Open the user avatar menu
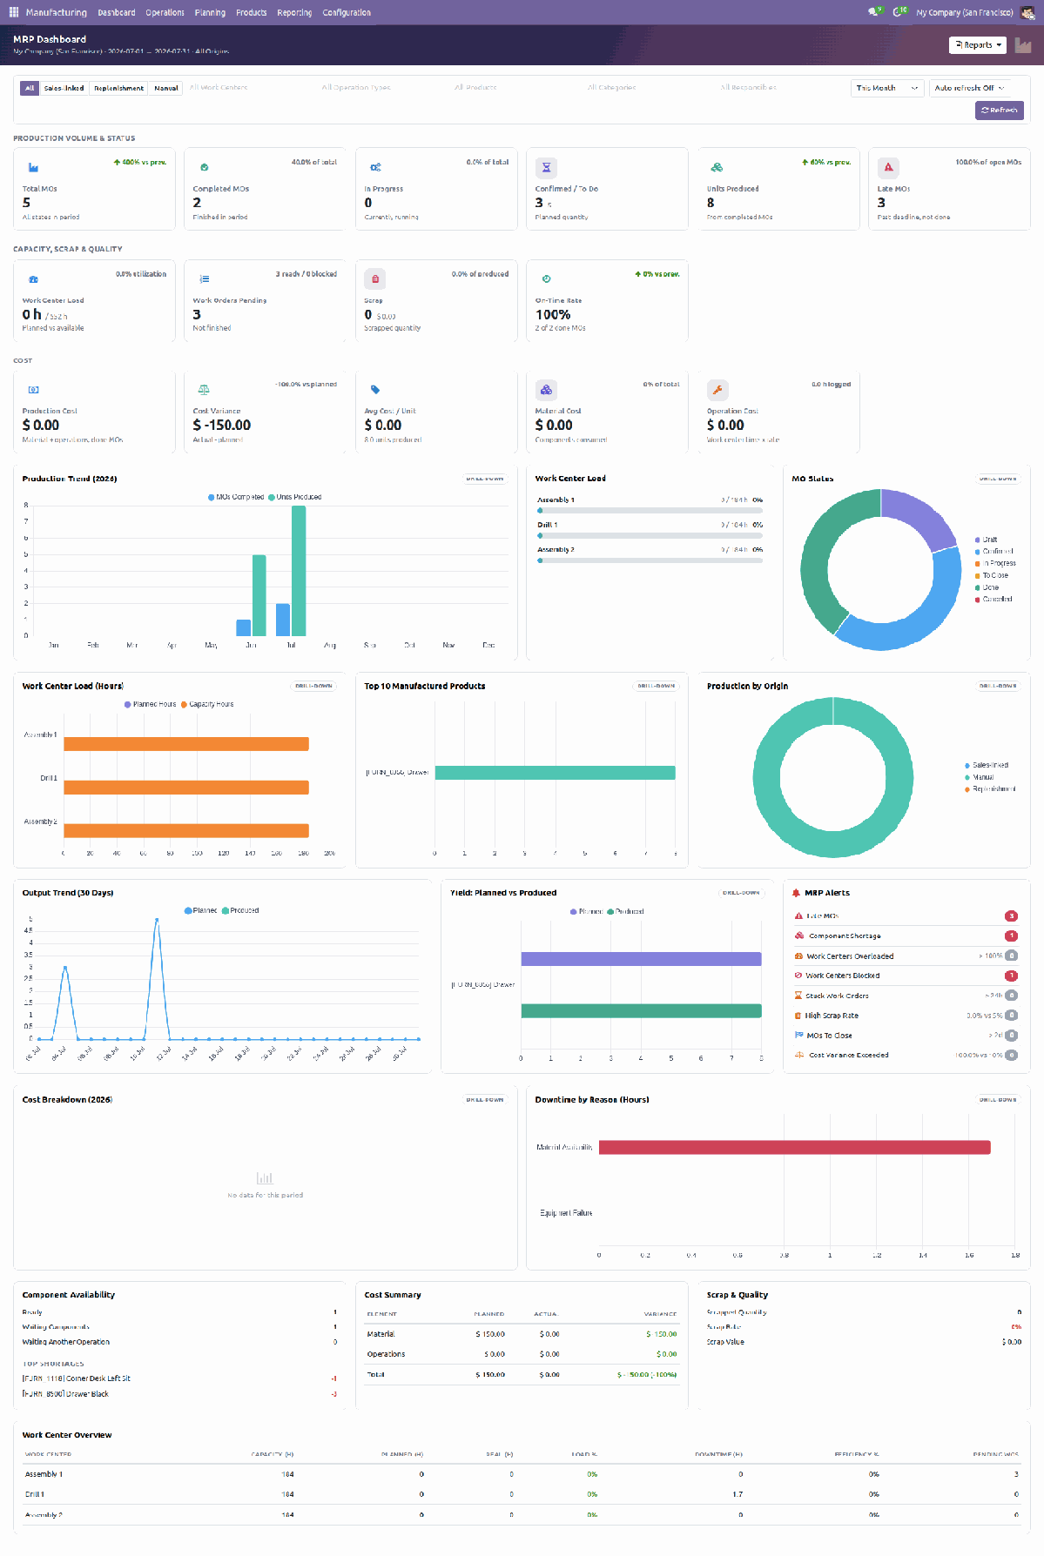Image resolution: width=1044 pixels, height=1556 pixels. tap(1027, 12)
